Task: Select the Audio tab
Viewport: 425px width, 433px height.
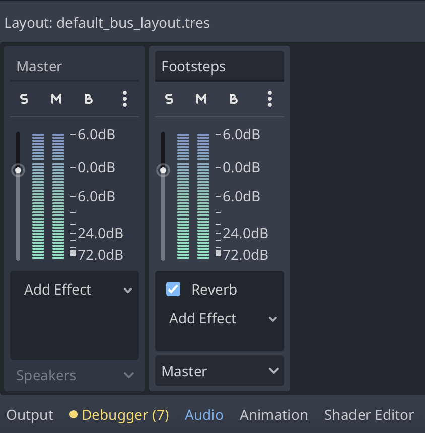Action: point(204,415)
